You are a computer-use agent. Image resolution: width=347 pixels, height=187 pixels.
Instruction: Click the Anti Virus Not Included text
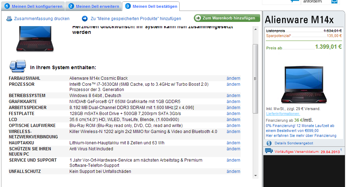coord(91,149)
